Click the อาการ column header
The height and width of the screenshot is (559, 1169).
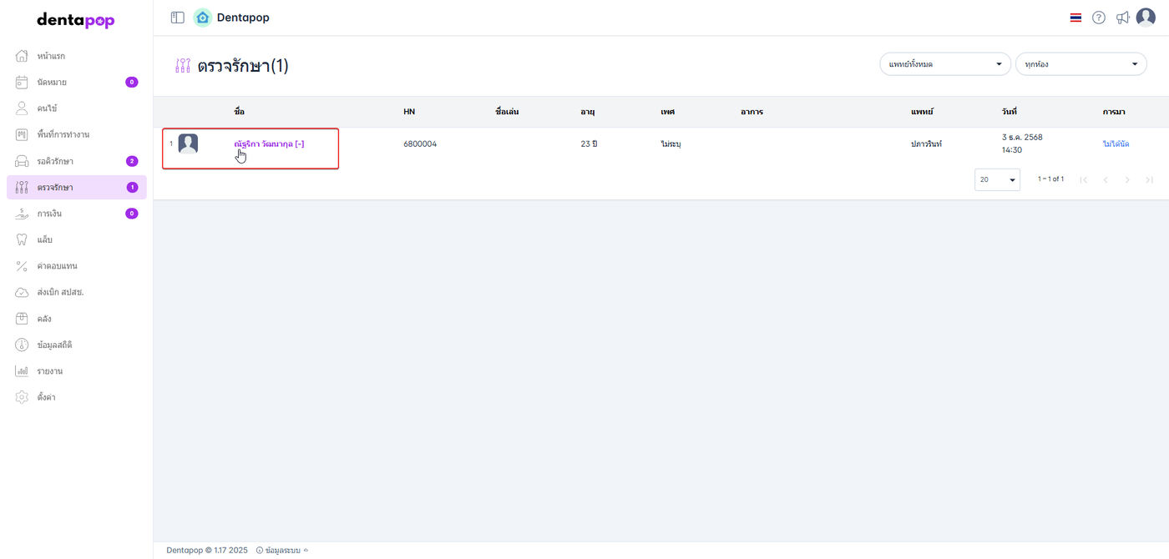751,111
